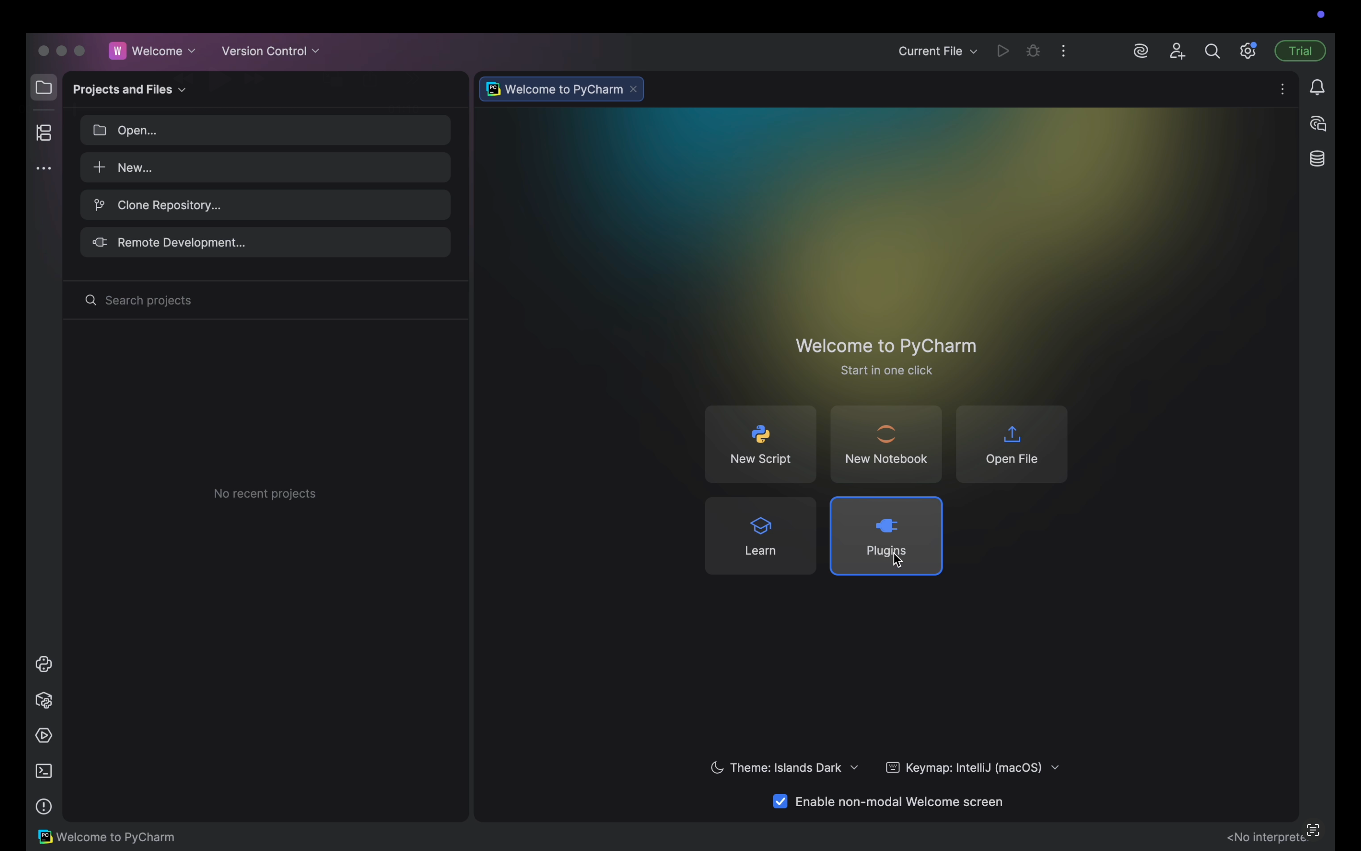1361x851 pixels.
Task: Click the Notifications bell icon
Action: coord(1317,88)
